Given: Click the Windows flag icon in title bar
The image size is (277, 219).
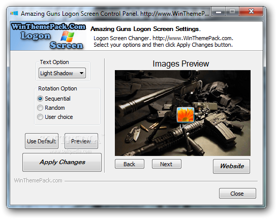Looking at the screenshot, I should [x=14, y=13].
